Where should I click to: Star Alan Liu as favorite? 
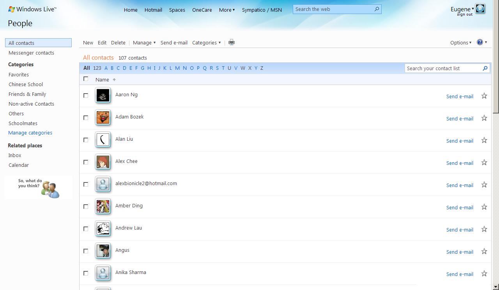pyautogui.click(x=484, y=140)
